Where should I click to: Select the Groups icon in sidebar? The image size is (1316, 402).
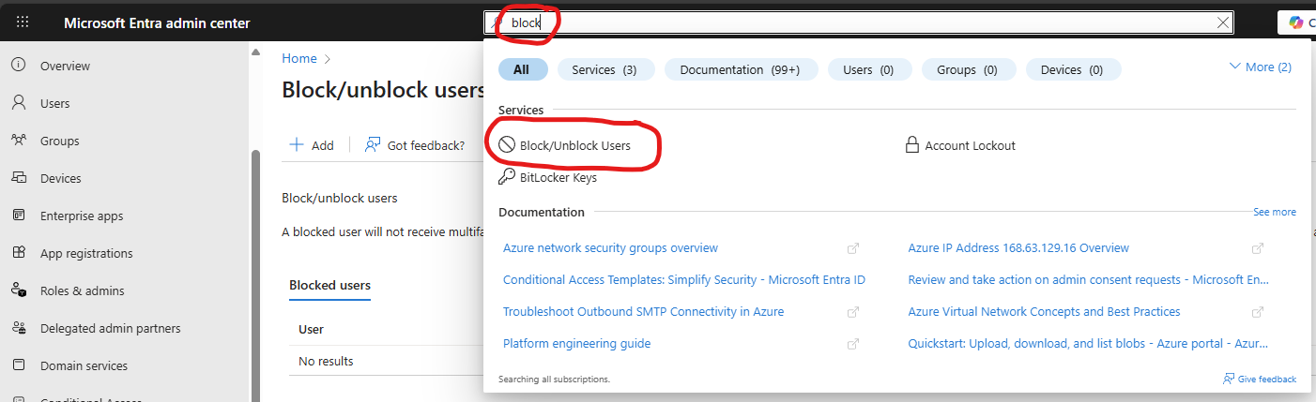[x=18, y=141]
